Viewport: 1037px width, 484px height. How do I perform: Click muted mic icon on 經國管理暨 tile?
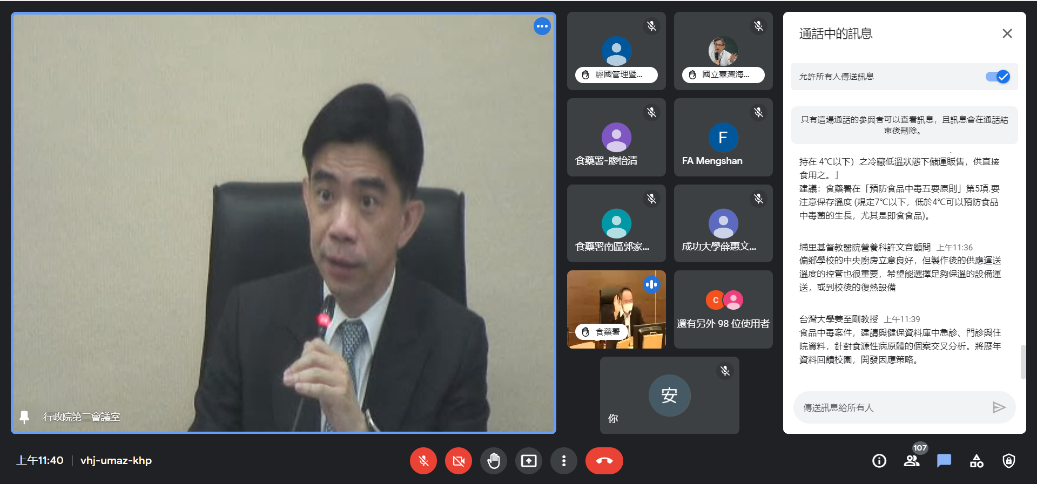(x=652, y=26)
